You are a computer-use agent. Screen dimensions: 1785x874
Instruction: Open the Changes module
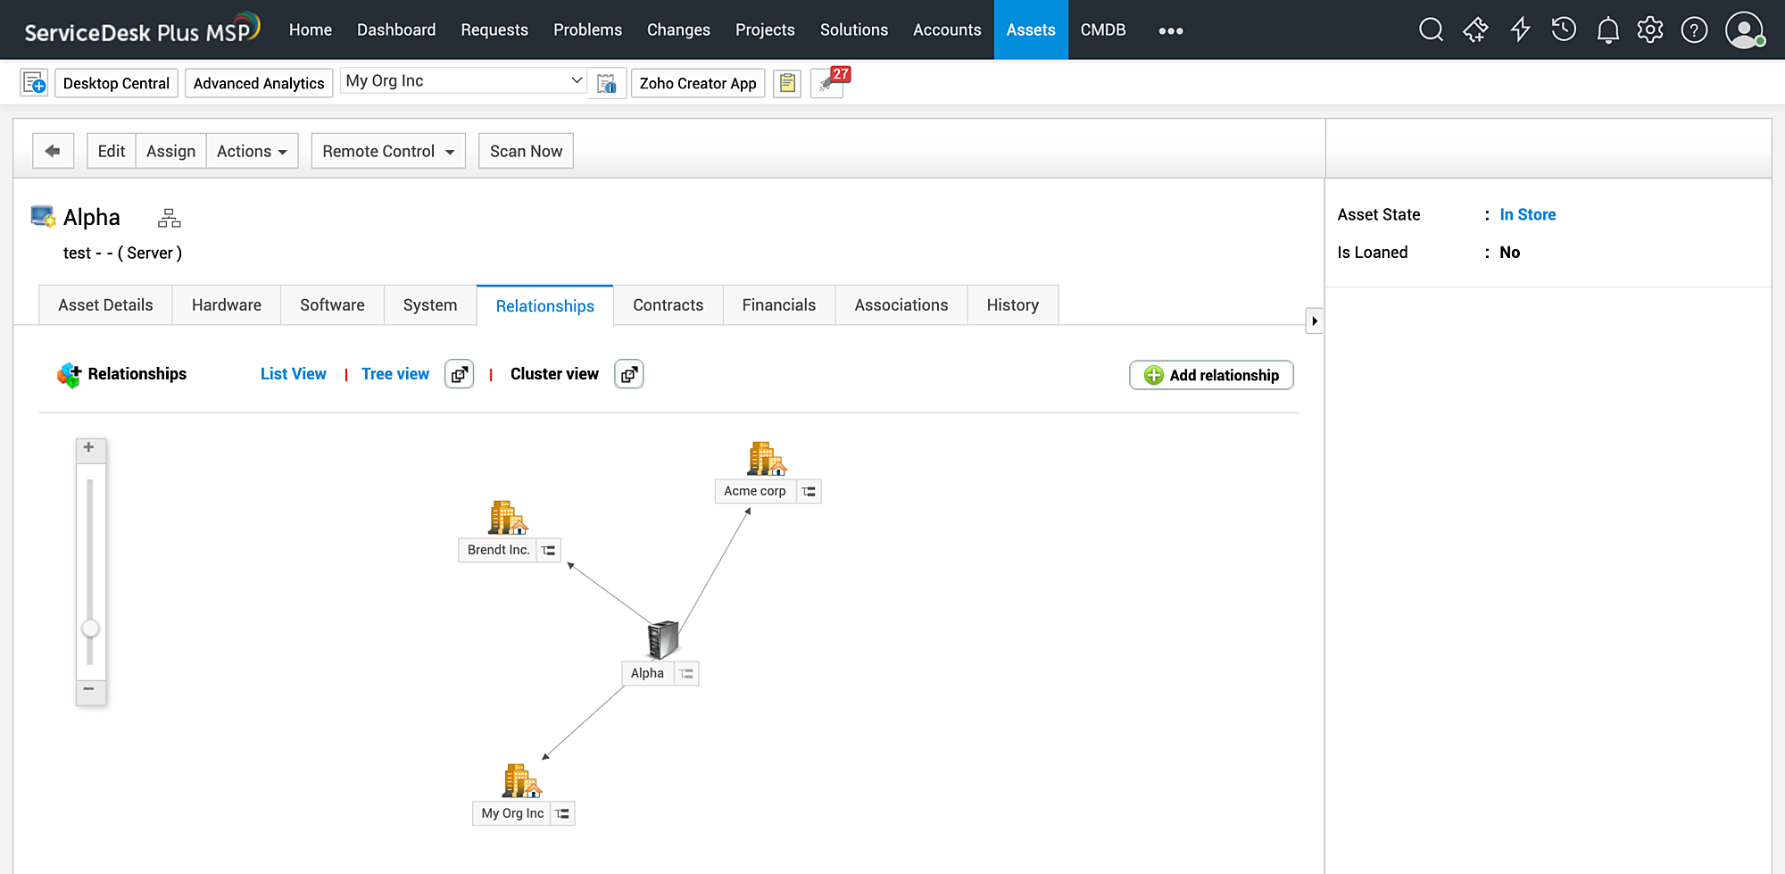(x=678, y=29)
